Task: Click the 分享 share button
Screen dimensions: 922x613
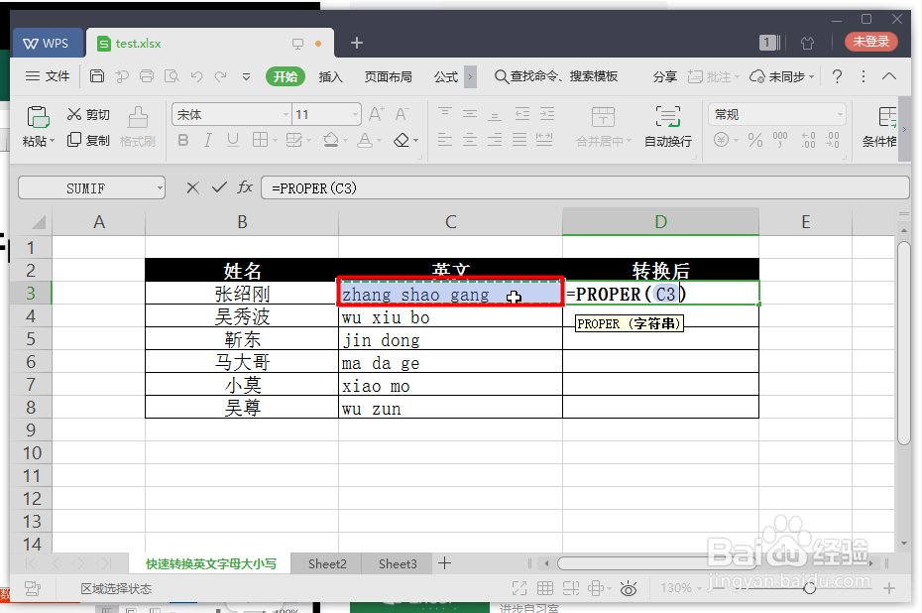Action: (665, 76)
